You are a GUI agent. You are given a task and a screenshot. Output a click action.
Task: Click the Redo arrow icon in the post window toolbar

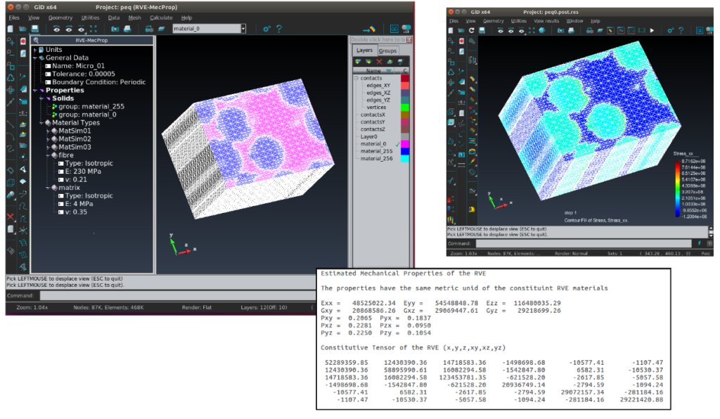point(472,31)
